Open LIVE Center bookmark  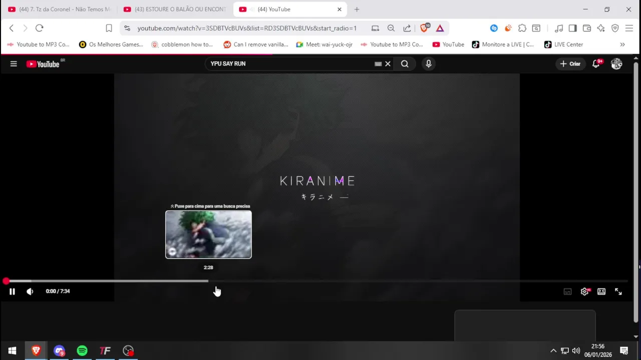coord(564,44)
